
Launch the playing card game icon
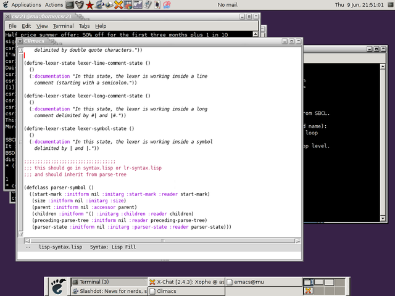157,4
